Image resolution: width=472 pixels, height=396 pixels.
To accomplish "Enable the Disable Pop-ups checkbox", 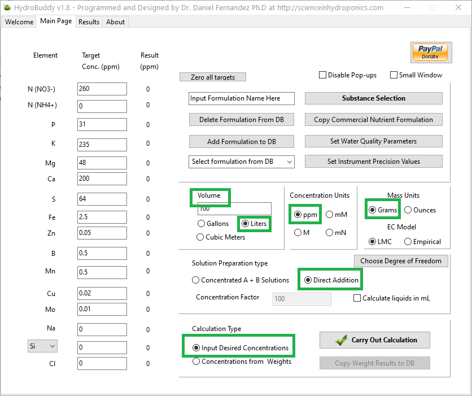I will [x=323, y=75].
